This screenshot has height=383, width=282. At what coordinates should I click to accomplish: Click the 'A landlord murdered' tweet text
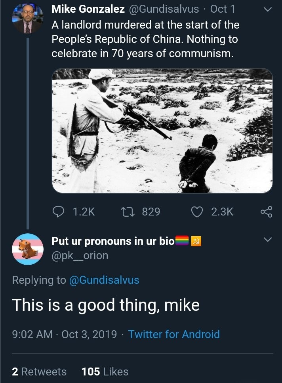[x=145, y=40]
